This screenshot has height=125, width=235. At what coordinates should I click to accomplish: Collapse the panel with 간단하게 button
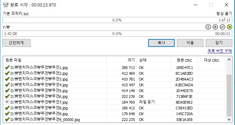click(x=17, y=43)
